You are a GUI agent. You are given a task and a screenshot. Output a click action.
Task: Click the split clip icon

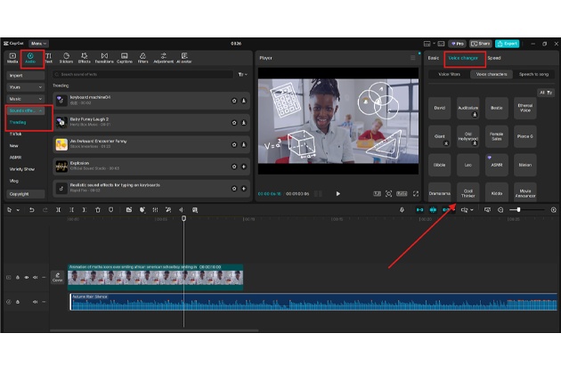(x=58, y=210)
